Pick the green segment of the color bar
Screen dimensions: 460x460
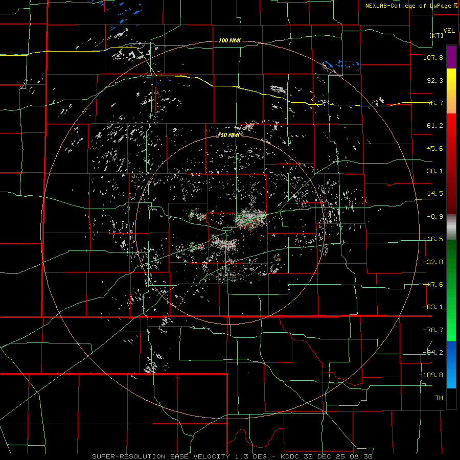pos(451,290)
